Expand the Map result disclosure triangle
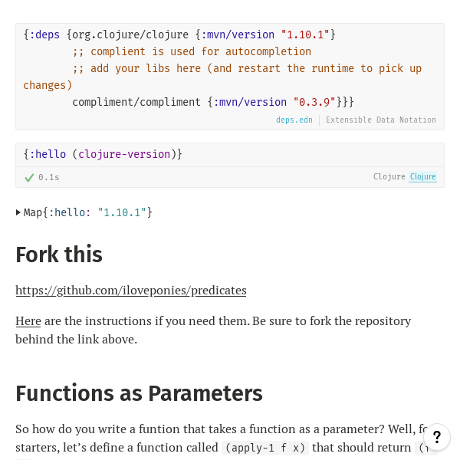 tap(18, 212)
